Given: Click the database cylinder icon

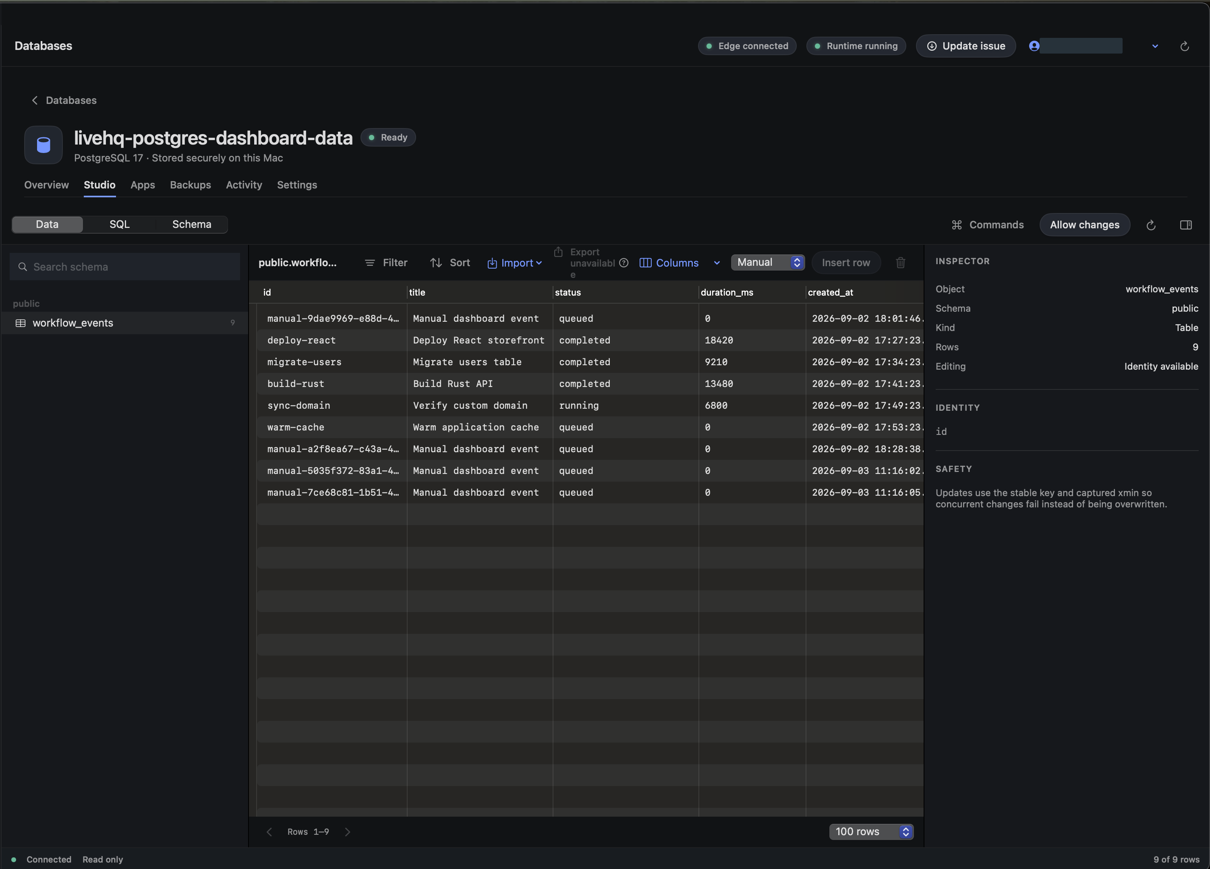Looking at the screenshot, I should pos(43,145).
